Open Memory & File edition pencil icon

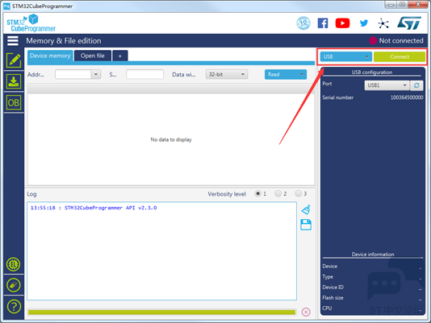[14, 60]
